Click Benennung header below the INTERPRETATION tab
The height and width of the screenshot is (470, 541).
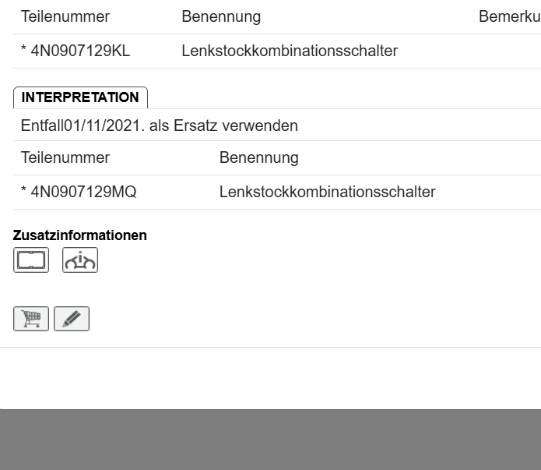point(258,158)
